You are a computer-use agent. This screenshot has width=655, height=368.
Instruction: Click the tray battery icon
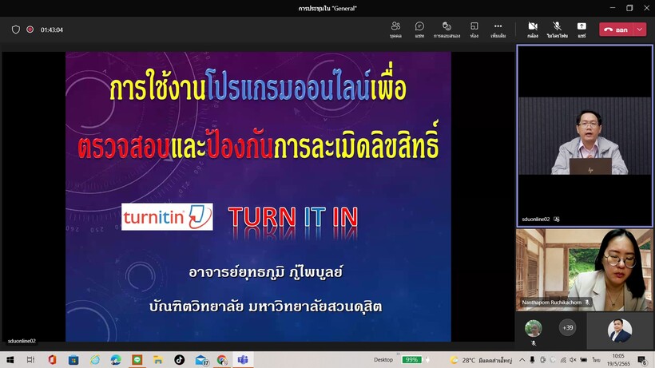[x=584, y=360]
